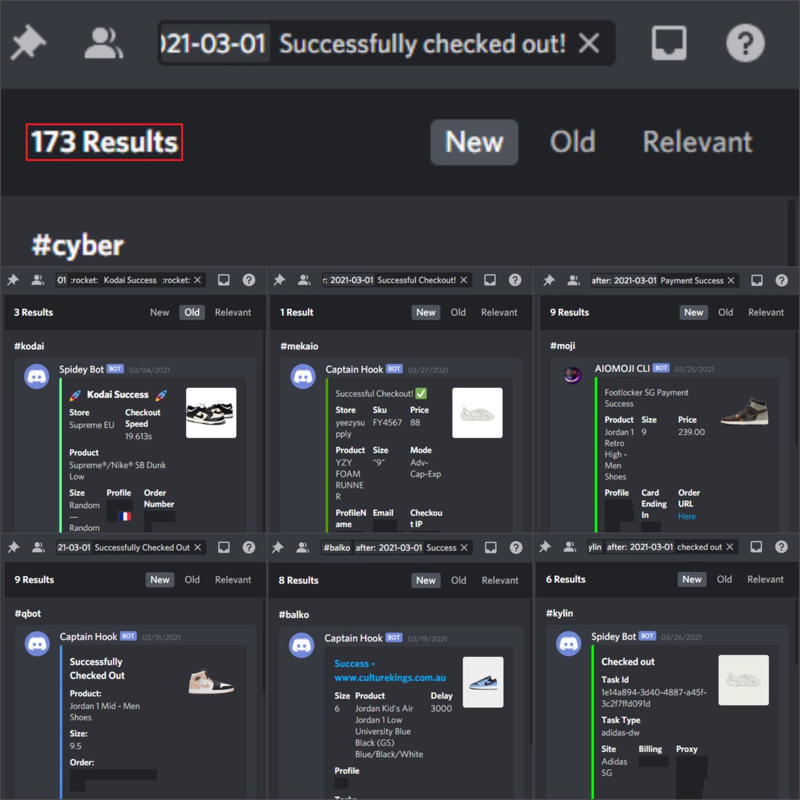Image resolution: width=800 pixels, height=800 pixels.
Task: Show member list in the balko panel
Action: point(303,547)
